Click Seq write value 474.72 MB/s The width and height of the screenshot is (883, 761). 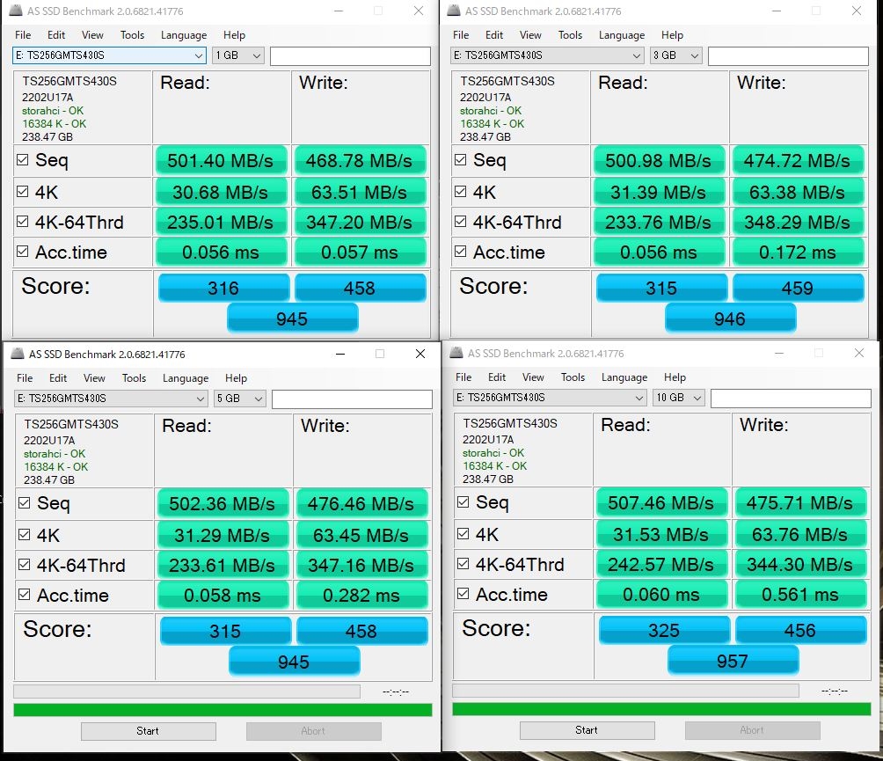pos(798,160)
